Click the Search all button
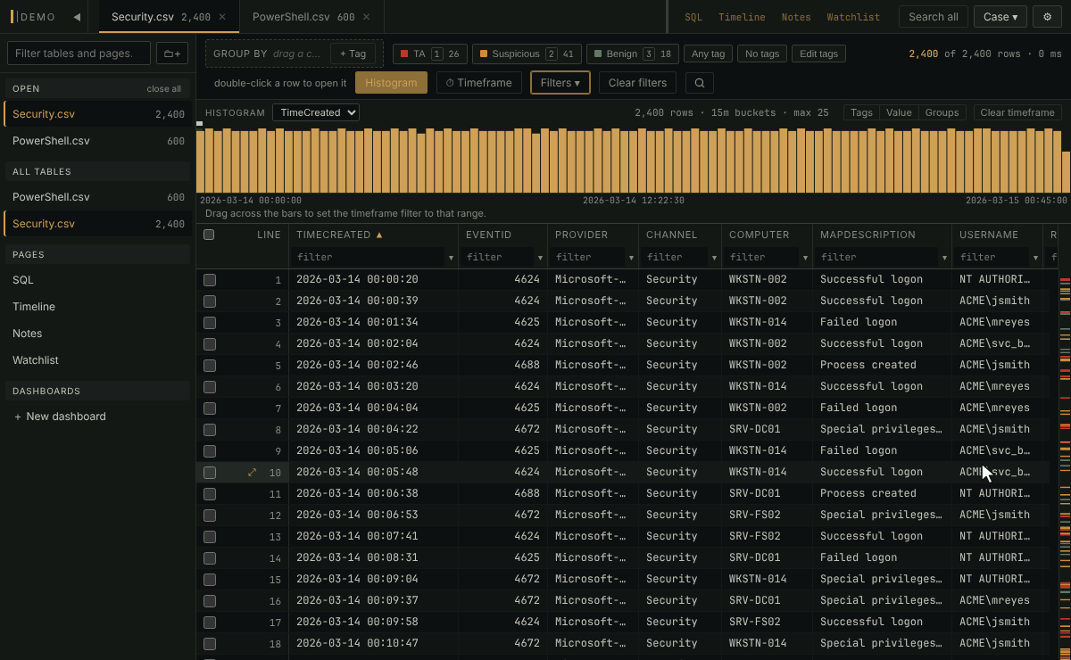1071x660 pixels. click(934, 17)
